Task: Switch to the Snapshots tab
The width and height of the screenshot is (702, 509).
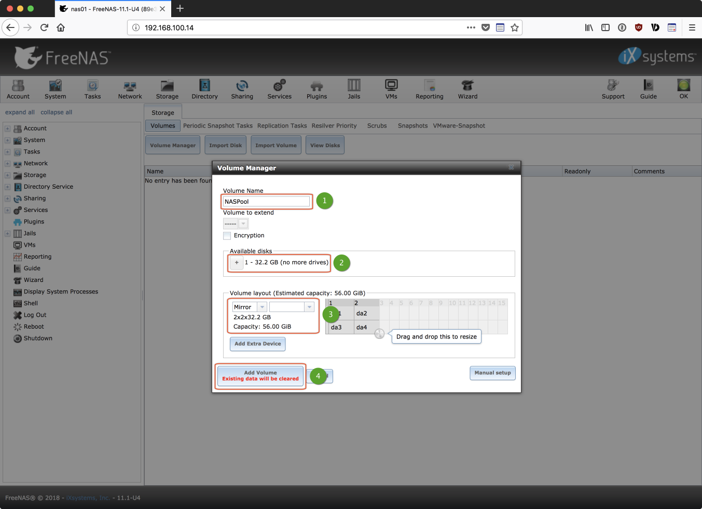Action: coord(412,126)
